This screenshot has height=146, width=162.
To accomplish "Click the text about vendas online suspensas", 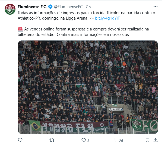I will tap(83, 32).
